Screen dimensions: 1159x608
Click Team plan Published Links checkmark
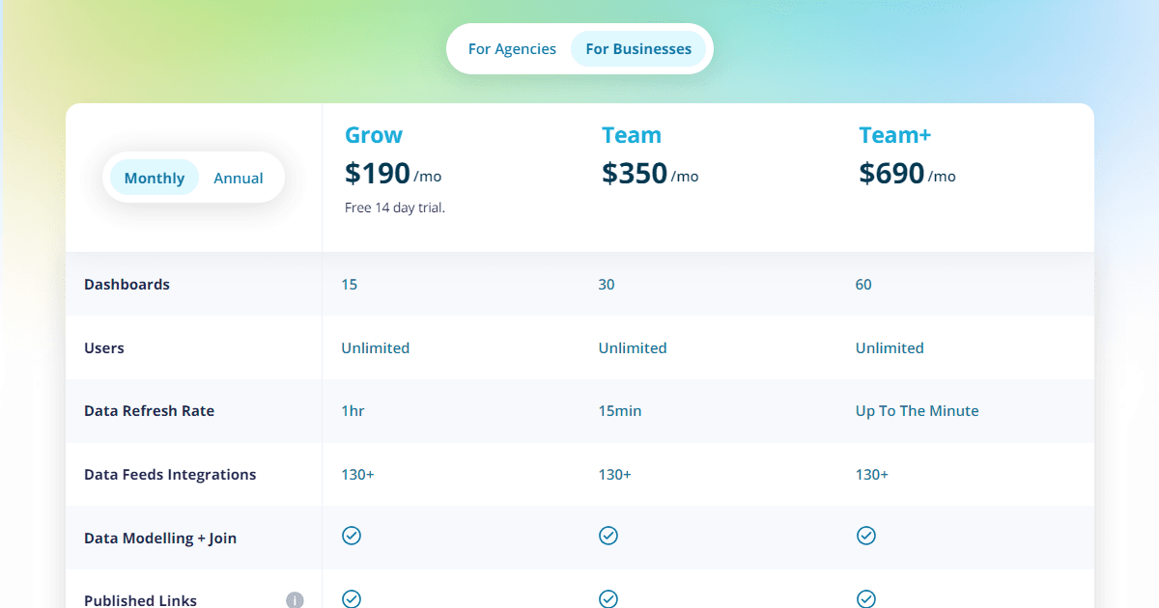[608, 599]
